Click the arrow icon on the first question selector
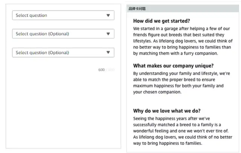Screen dimensions: 241x153 (x=108, y=15)
